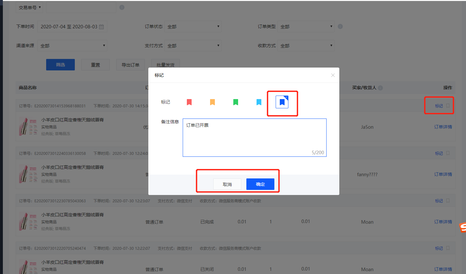Screen dimensions: 466x274
Task: Click 标记 for order ending 6130058
Action: 439,153
